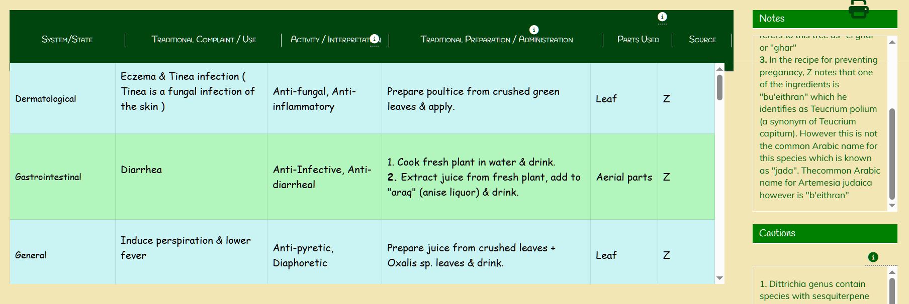Open info icon beside Activity / Interpretation header
The height and width of the screenshot is (304, 909).
click(374, 39)
